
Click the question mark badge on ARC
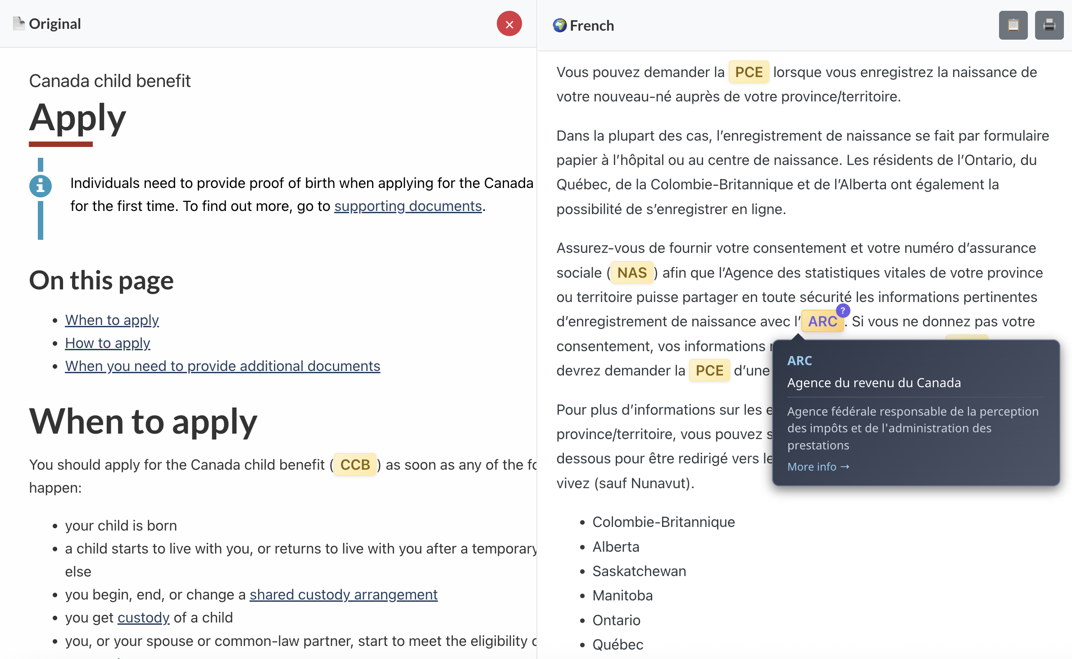843,311
